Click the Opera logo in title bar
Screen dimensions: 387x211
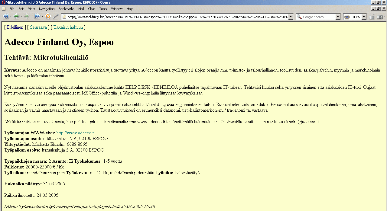[3, 2]
